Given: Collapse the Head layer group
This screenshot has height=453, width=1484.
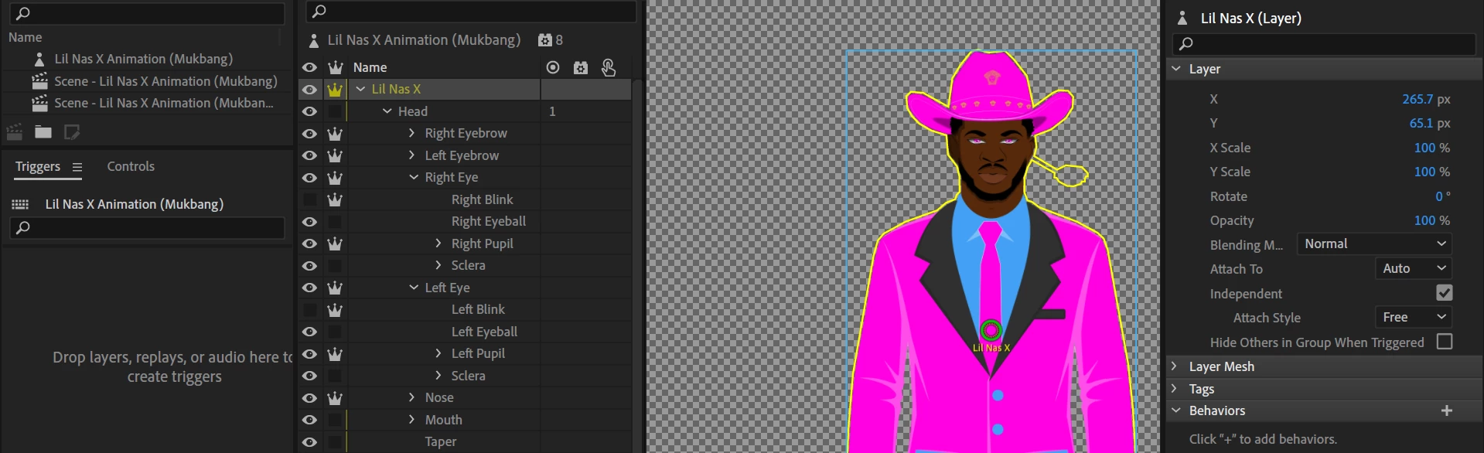Looking at the screenshot, I should click(387, 111).
